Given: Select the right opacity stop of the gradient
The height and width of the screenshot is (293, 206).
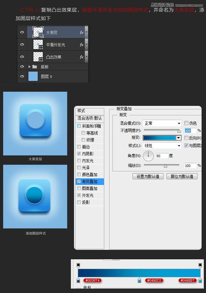Looking at the screenshot, I should (200, 265).
